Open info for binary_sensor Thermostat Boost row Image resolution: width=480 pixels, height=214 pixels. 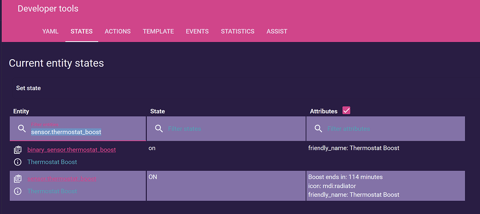pyautogui.click(x=18, y=162)
